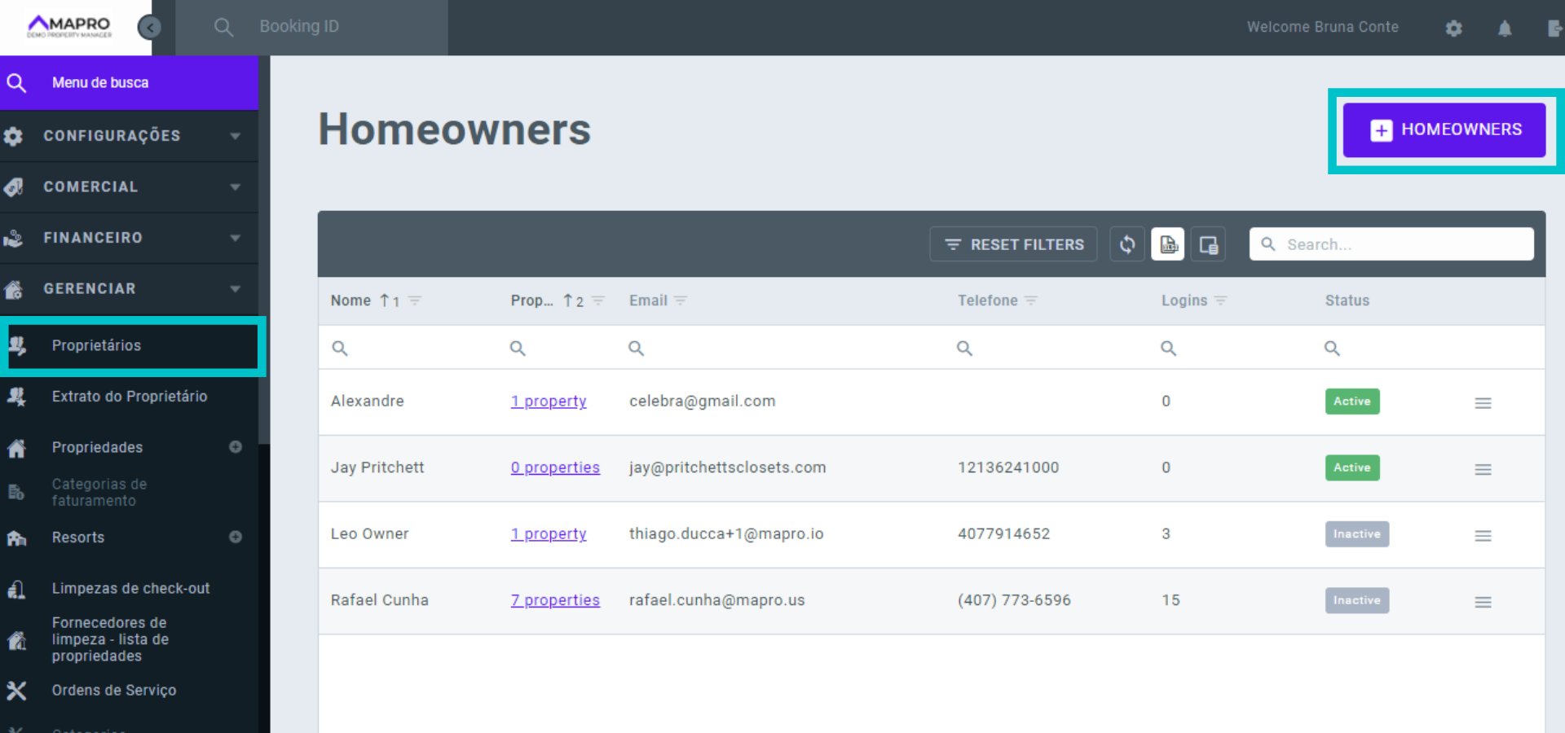Open the Extrato do Proprietário menu item
This screenshot has height=733, width=1565.
pos(130,397)
